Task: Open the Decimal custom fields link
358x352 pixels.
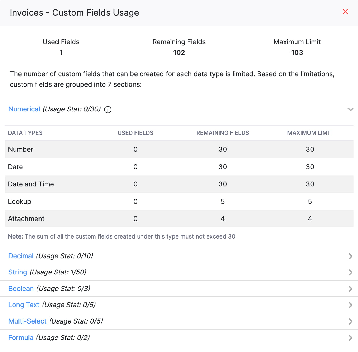Action: click(x=21, y=256)
